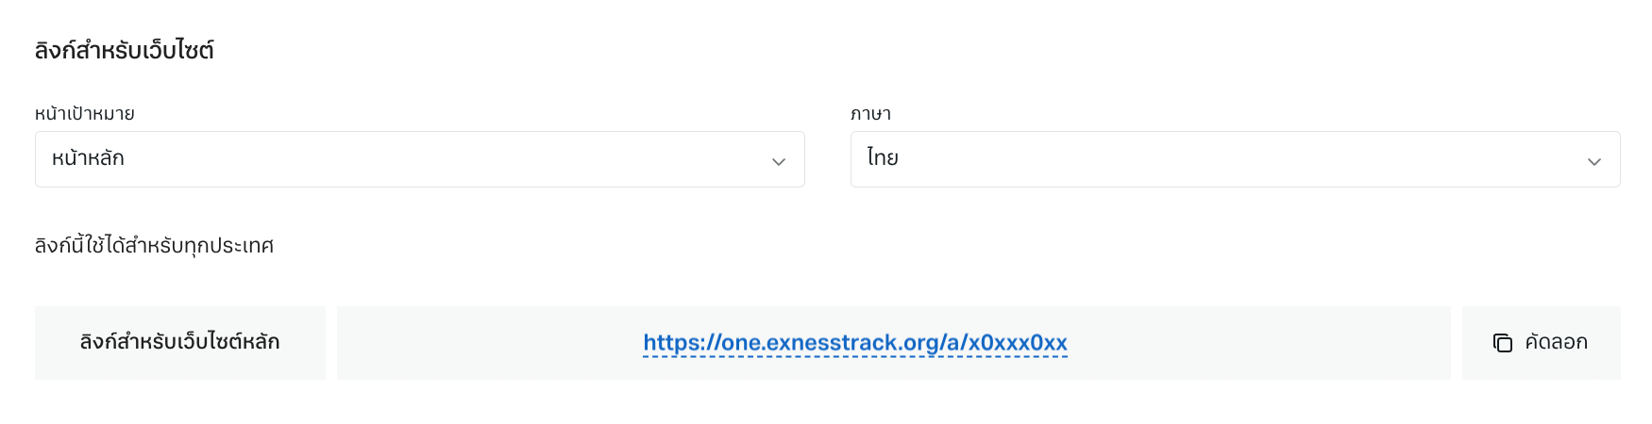Image resolution: width=1652 pixels, height=424 pixels.
Task: Open the language dropdown showing ไทย
Action: click(x=1236, y=159)
